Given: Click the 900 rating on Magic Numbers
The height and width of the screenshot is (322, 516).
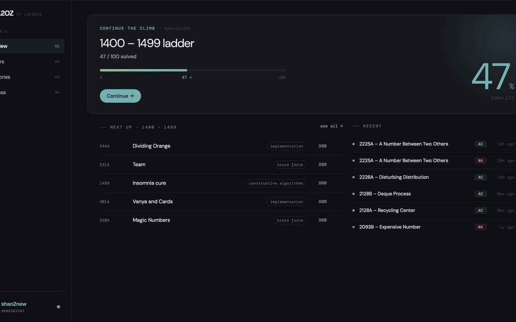Looking at the screenshot, I should click(x=322, y=220).
